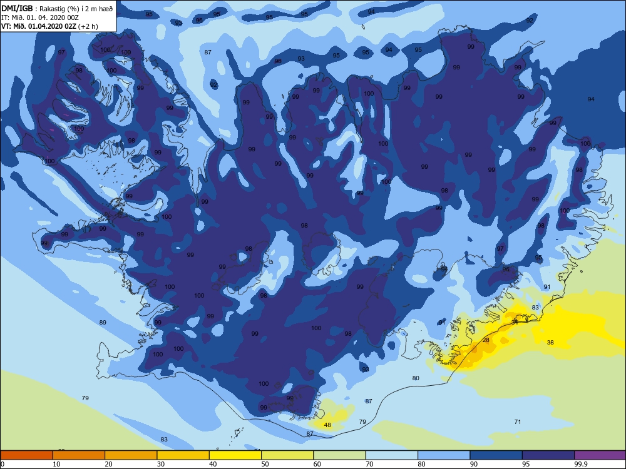Select the 95–99.9 dark navy legend swatch
This screenshot has height=469, width=626.
pos(548,455)
